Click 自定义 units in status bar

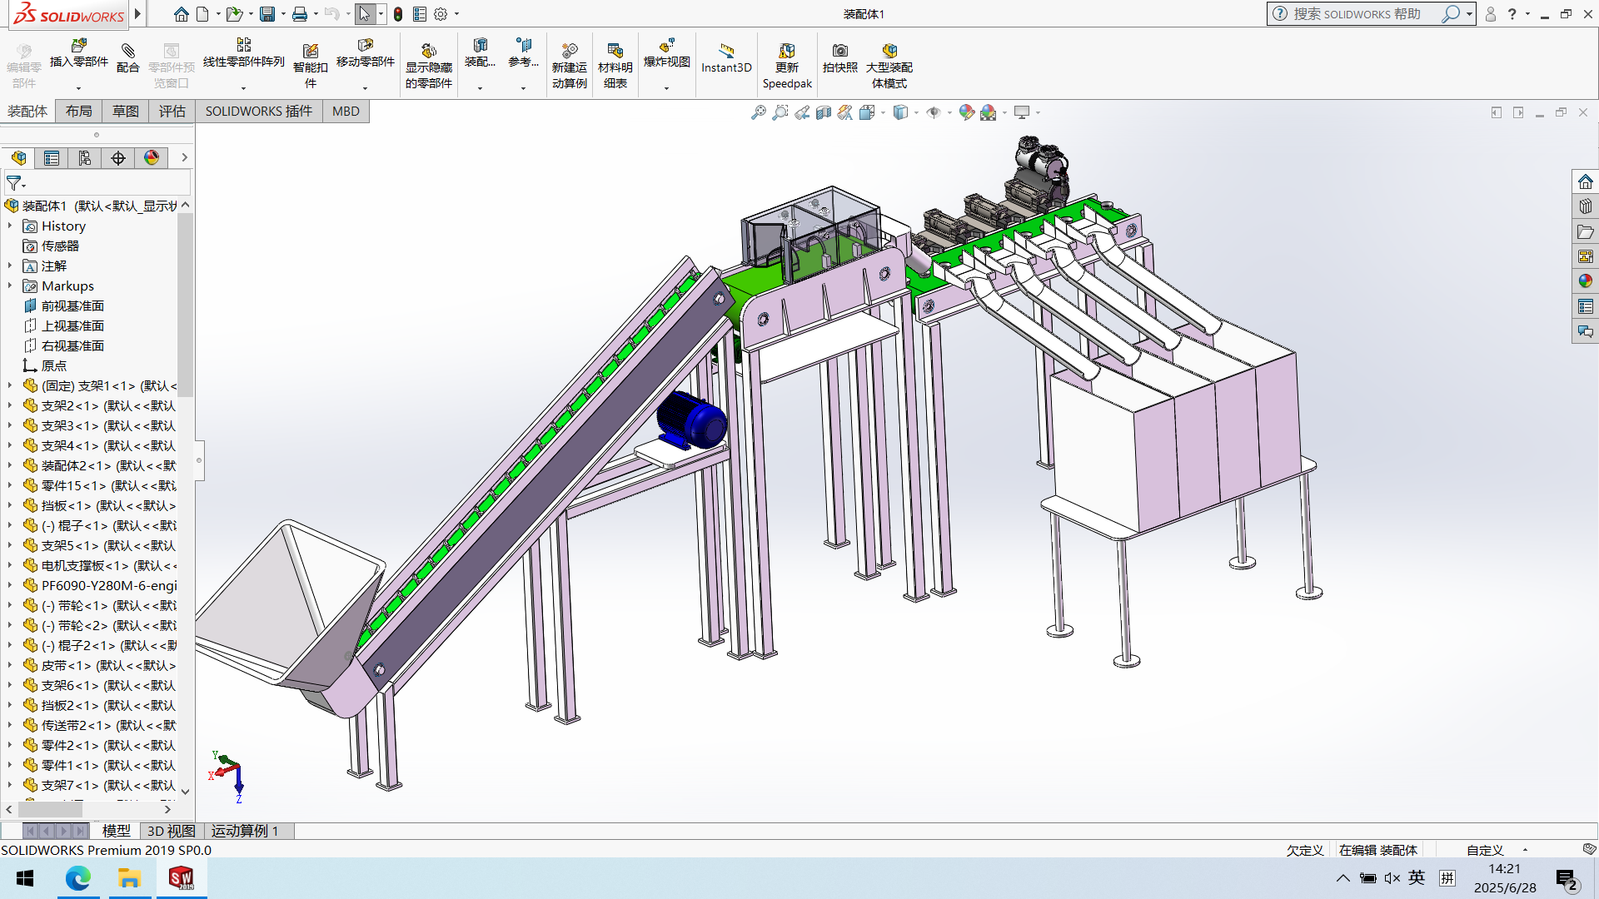click(x=1485, y=850)
